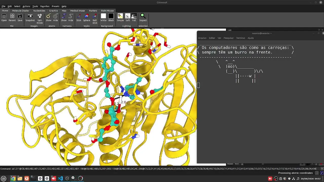This screenshot has width=324, height=182.
Task: Open the file manager folder taskbar icon
Action: (20, 178)
